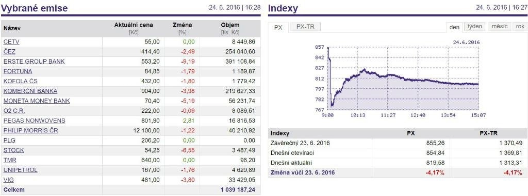Screen dimensions: 528x196
Task: Open the VIG stock link
Action: tap(9, 180)
